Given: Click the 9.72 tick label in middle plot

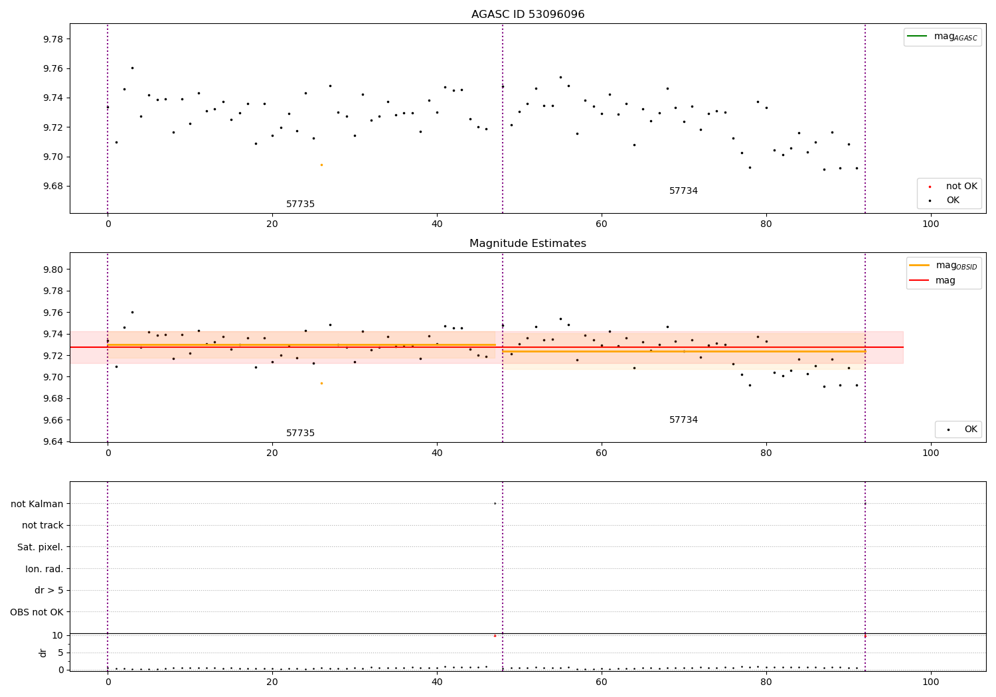Looking at the screenshot, I should [x=53, y=356].
